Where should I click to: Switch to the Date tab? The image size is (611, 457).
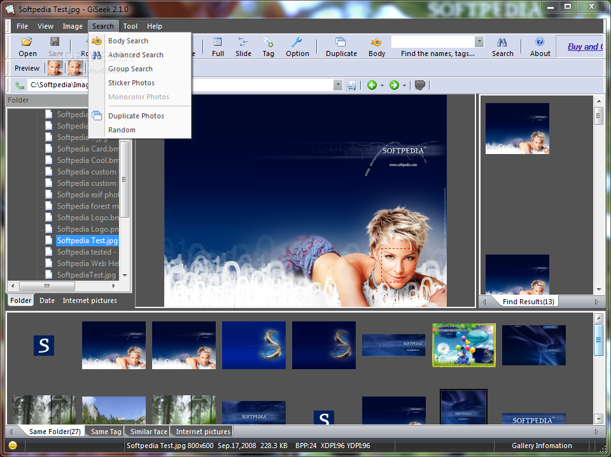click(x=46, y=300)
